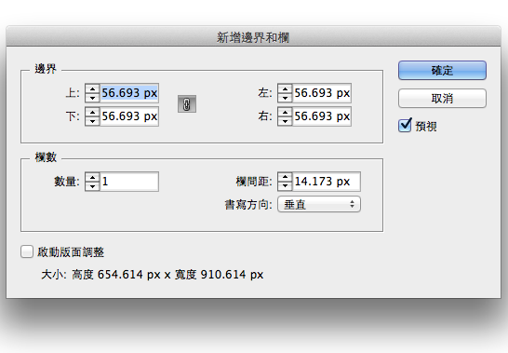Image resolution: width=508 pixels, height=353 pixels.
Task: Click the 欄間距 gutter input field
Action: click(327, 182)
